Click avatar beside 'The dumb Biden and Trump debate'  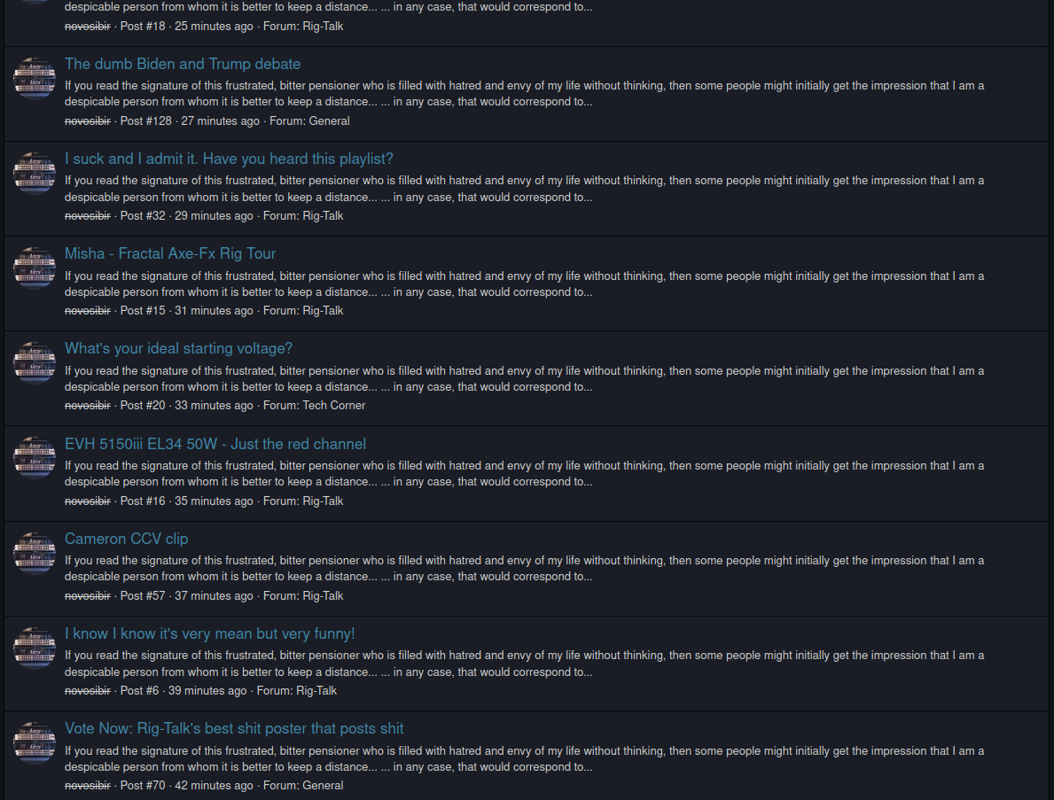35,79
